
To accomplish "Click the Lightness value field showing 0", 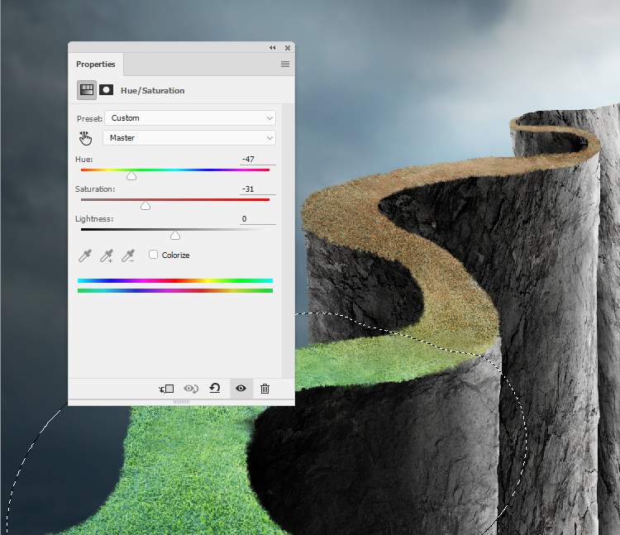I will (x=257, y=218).
